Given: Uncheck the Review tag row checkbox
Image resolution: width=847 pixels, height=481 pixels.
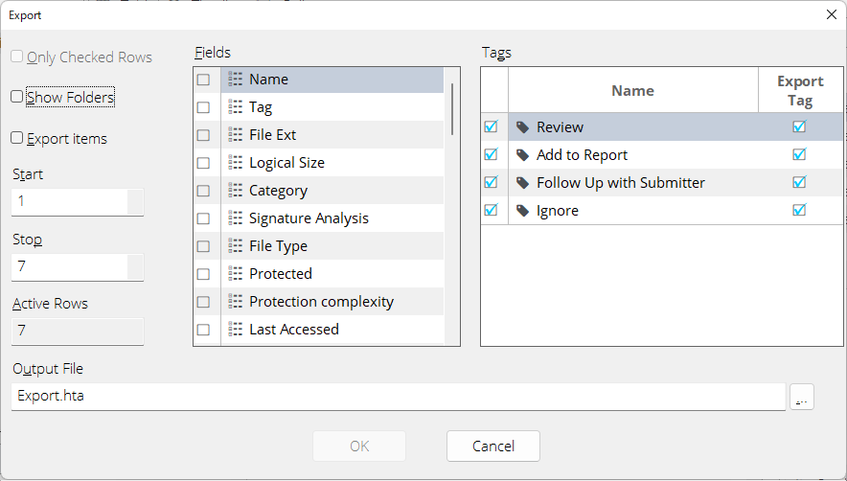Looking at the screenshot, I should tap(491, 126).
